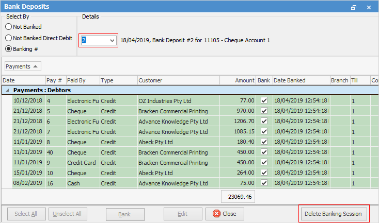The height and width of the screenshot is (223, 379).
Task: Click the red X Close button
Action: click(225, 214)
